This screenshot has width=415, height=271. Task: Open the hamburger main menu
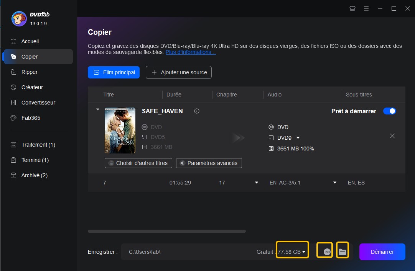(x=366, y=8)
